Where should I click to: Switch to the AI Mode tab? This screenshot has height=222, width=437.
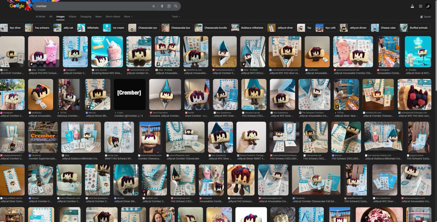tap(40, 17)
